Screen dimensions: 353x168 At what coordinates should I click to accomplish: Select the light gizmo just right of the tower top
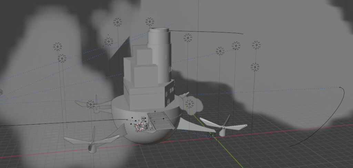click(x=188, y=37)
